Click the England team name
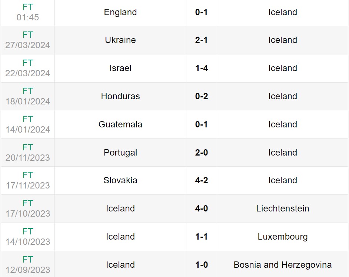 120,12
